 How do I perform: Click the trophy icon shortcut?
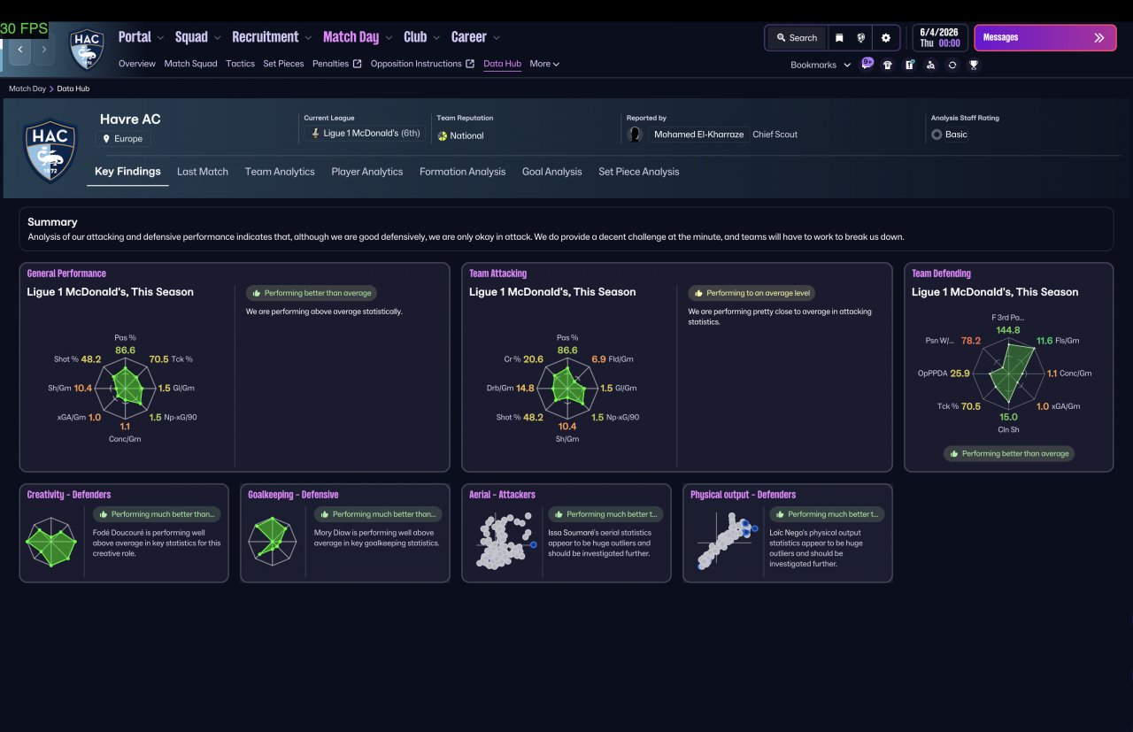[x=974, y=65]
